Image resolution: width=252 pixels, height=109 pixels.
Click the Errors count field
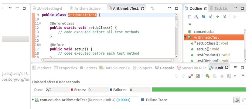98,90
